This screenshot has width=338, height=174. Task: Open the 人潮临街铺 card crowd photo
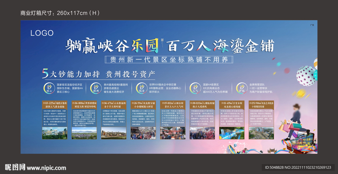point(202,133)
